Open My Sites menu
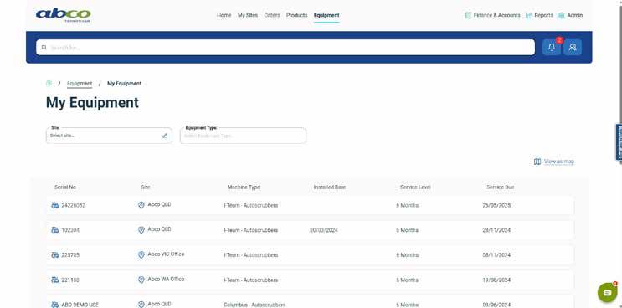This screenshot has width=622, height=308. (x=248, y=15)
